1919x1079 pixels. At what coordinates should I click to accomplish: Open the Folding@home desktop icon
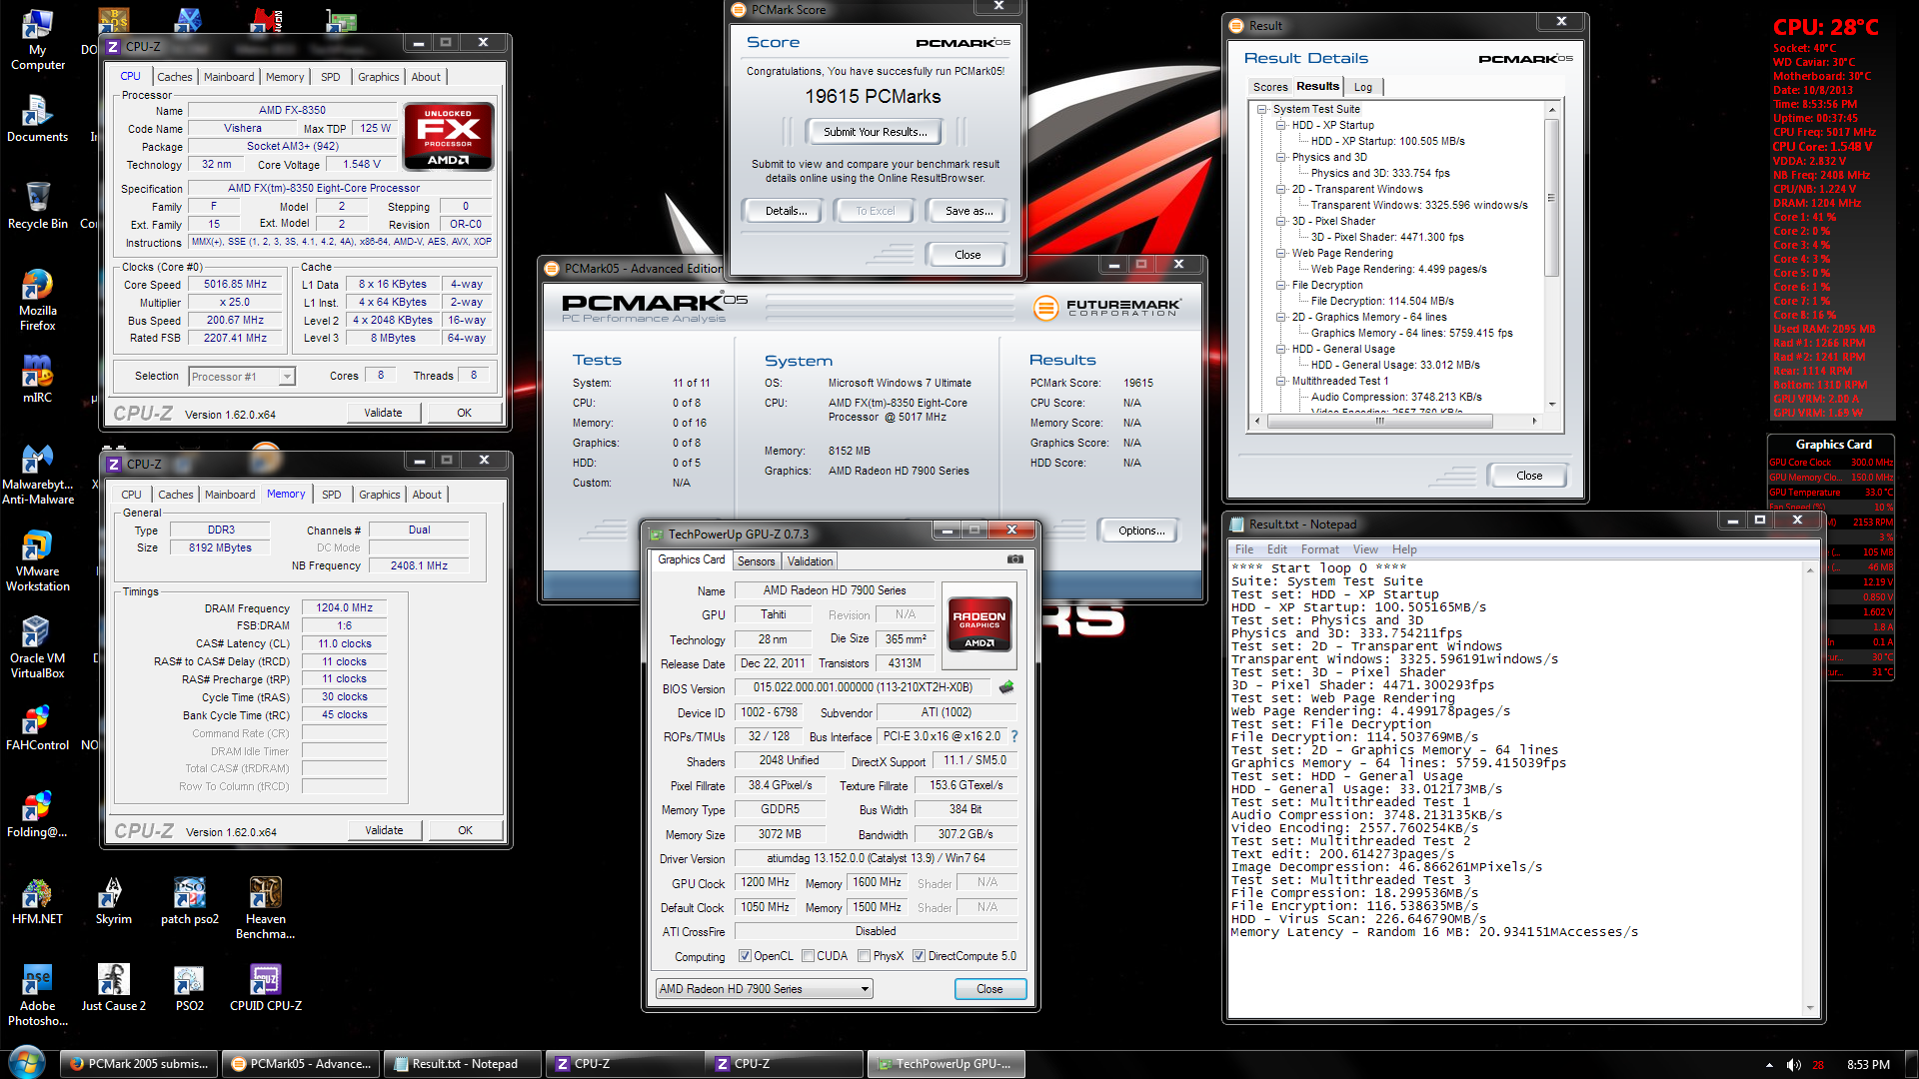pyautogui.click(x=37, y=814)
